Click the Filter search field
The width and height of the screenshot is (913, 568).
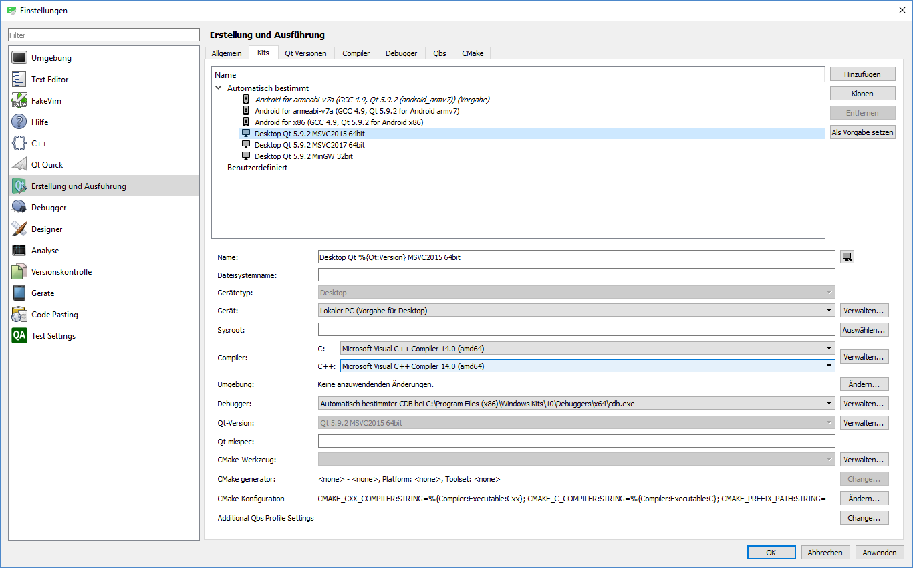click(x=104, y=35)
